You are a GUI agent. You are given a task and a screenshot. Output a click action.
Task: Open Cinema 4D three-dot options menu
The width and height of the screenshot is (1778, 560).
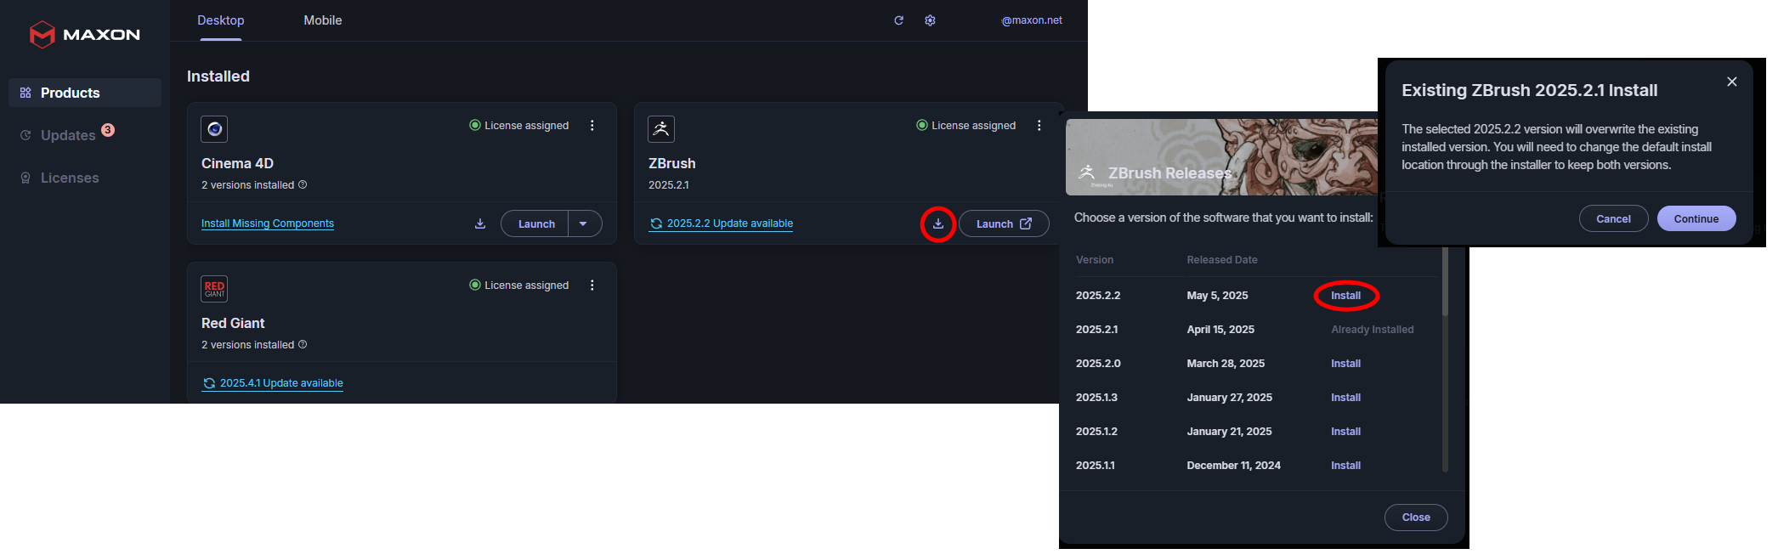(592, 126)
